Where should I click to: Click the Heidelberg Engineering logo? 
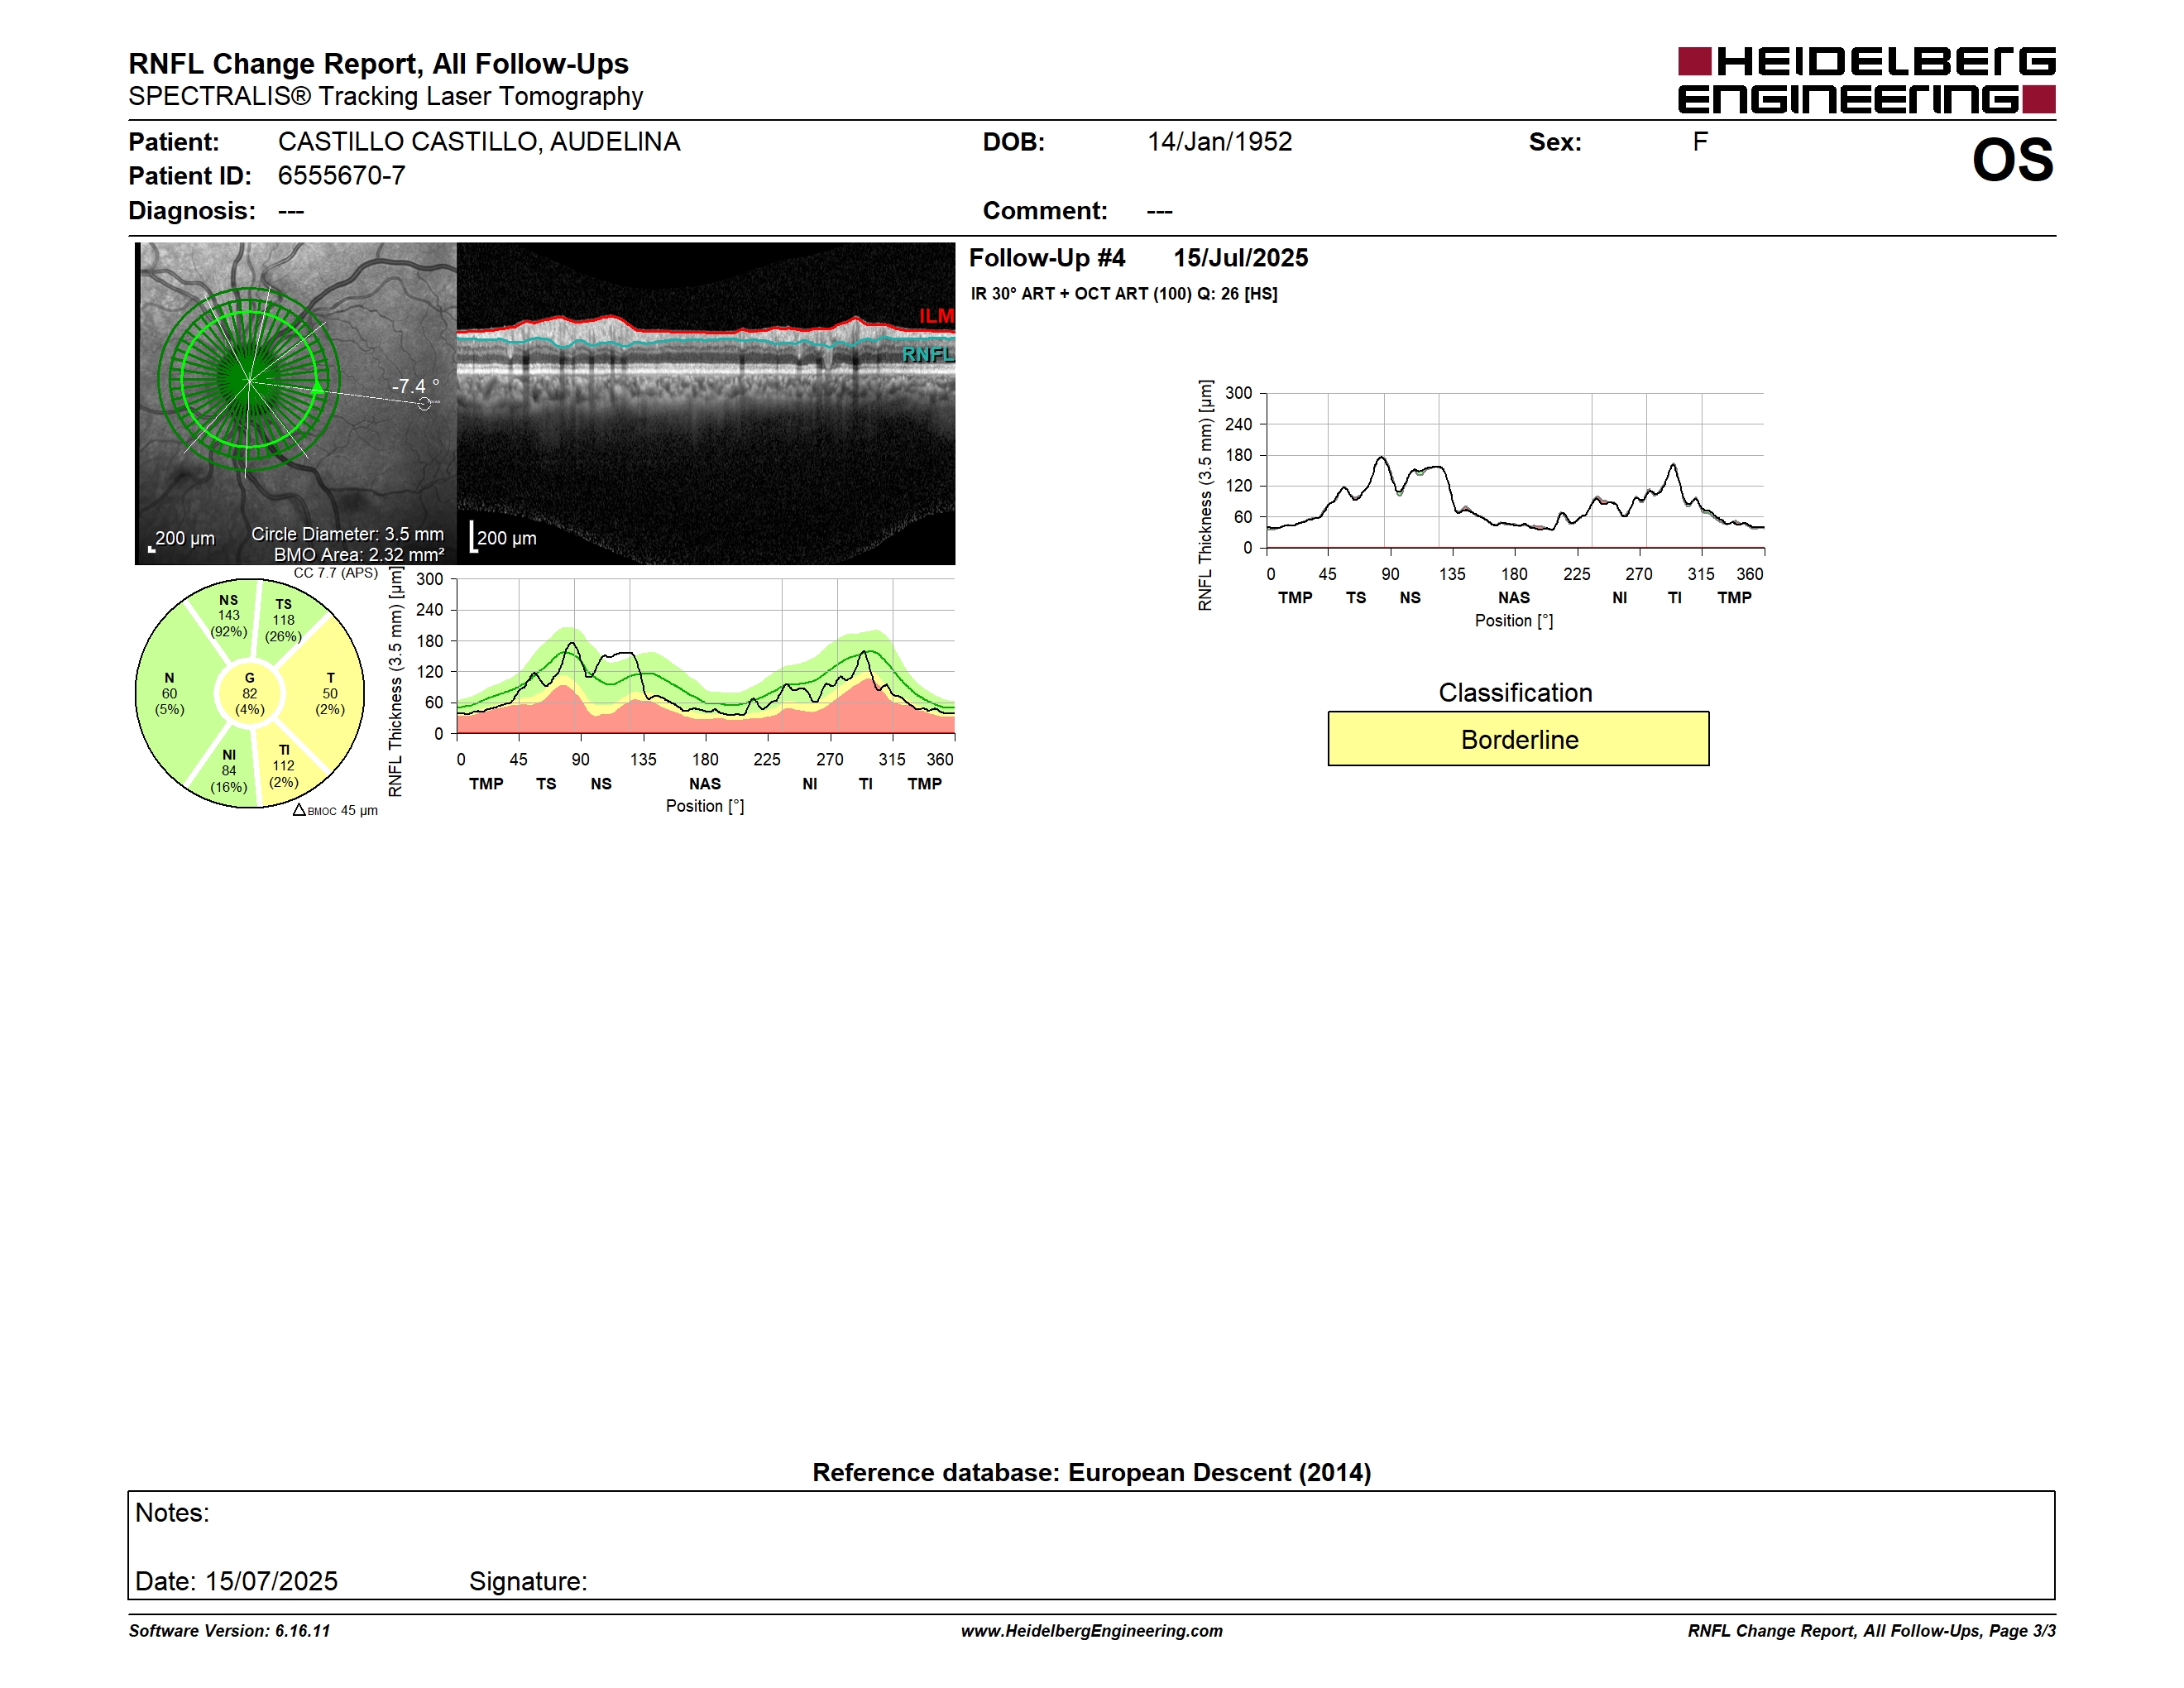coord(1866,80)
